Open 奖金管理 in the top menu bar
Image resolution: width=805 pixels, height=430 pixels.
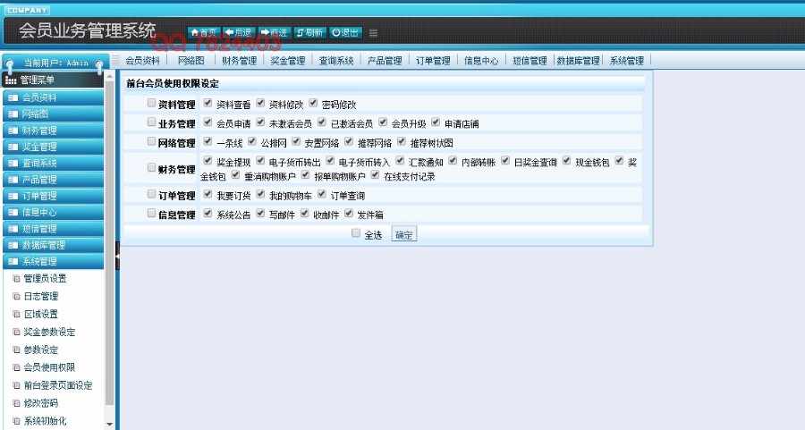pyautogui.click(x=287, y=61)
